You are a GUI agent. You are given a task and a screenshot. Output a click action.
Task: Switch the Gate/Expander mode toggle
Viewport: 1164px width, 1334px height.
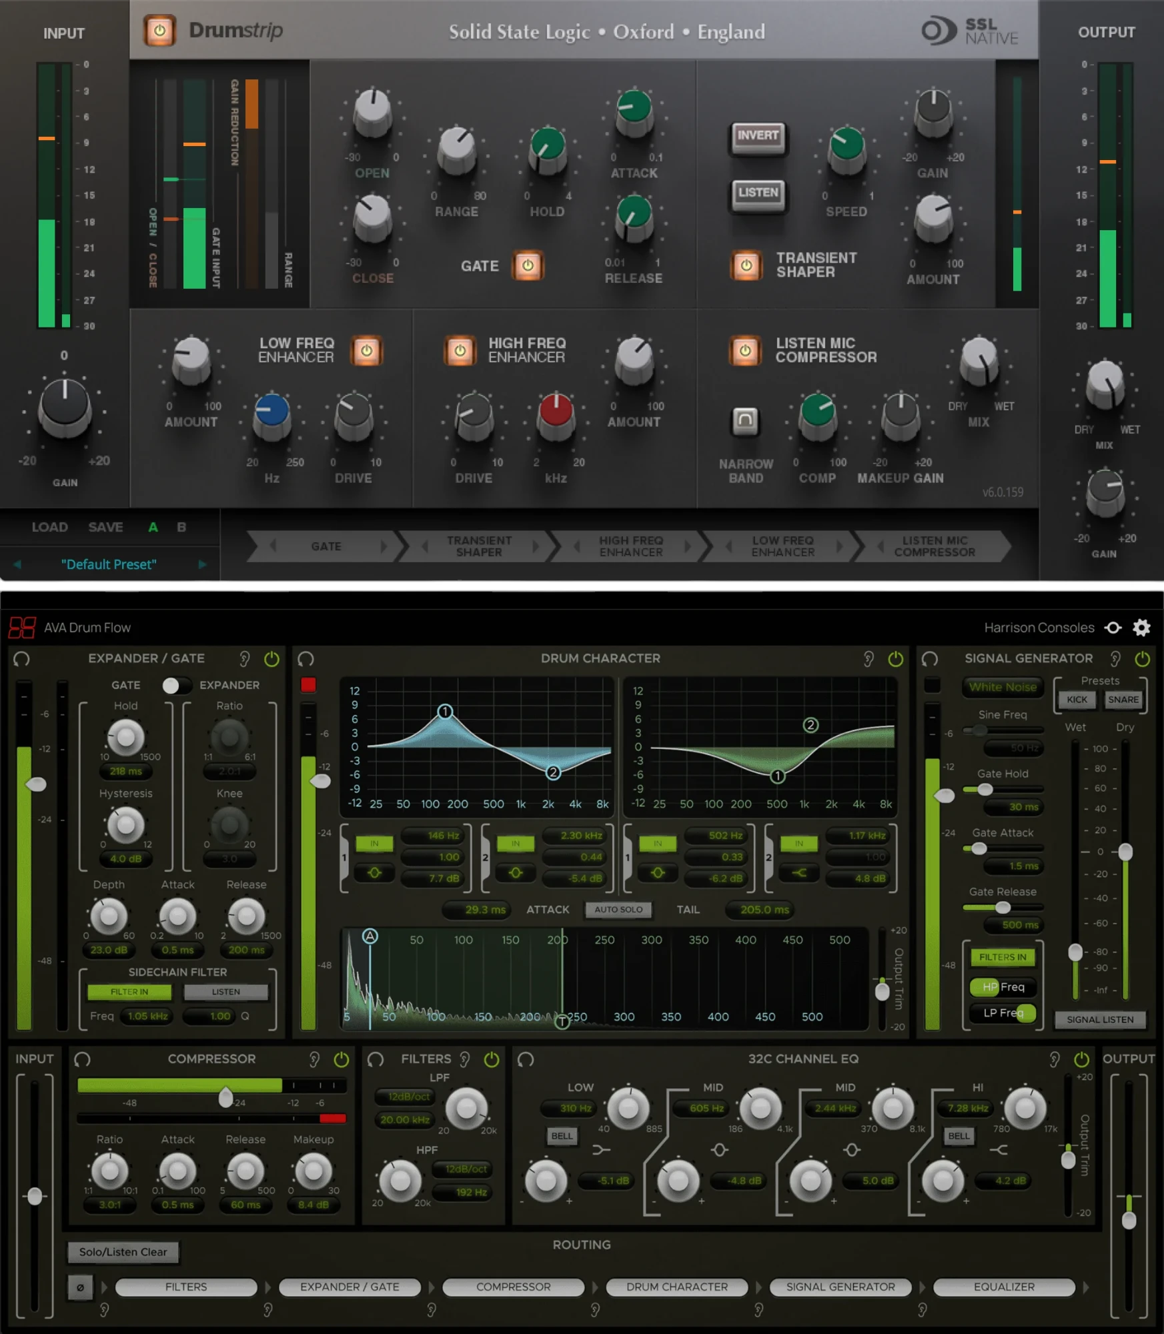177,685
